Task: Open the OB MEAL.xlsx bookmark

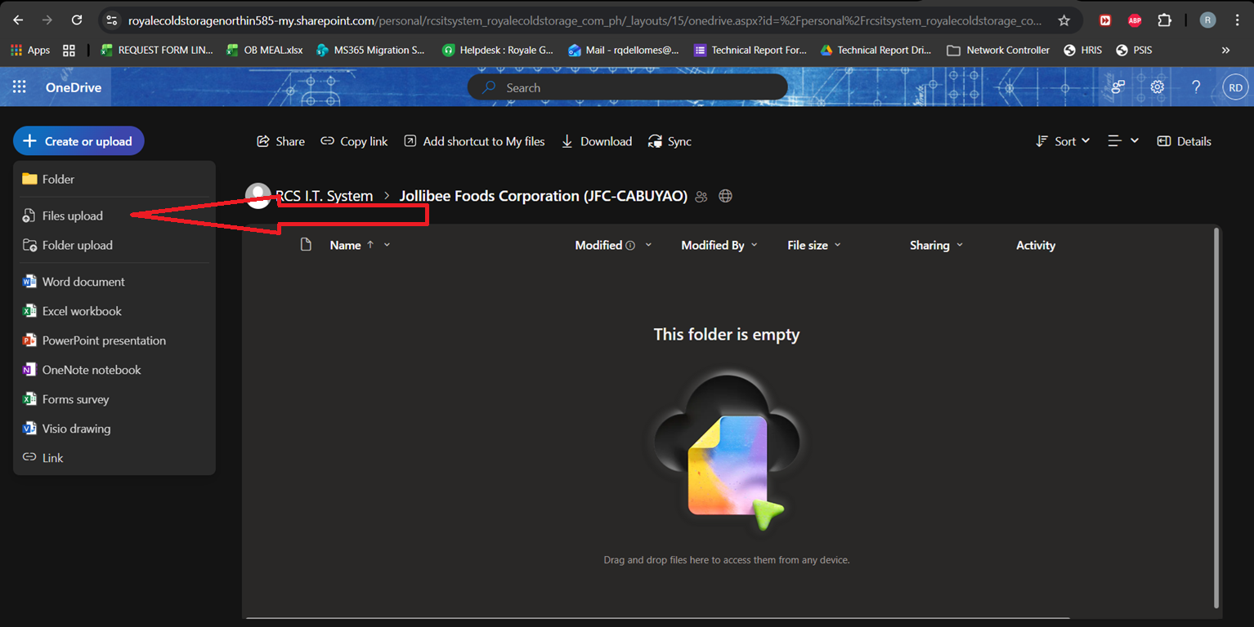Action: [264, 50]
